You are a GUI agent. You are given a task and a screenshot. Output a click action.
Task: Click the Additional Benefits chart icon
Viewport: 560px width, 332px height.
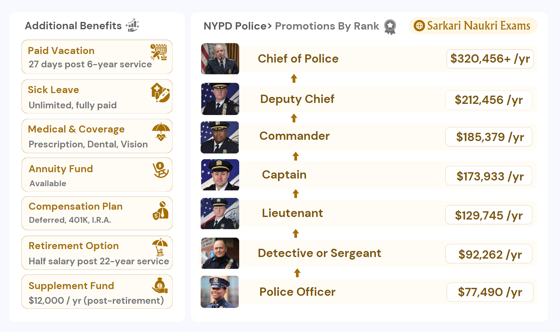tap(132, 25)
